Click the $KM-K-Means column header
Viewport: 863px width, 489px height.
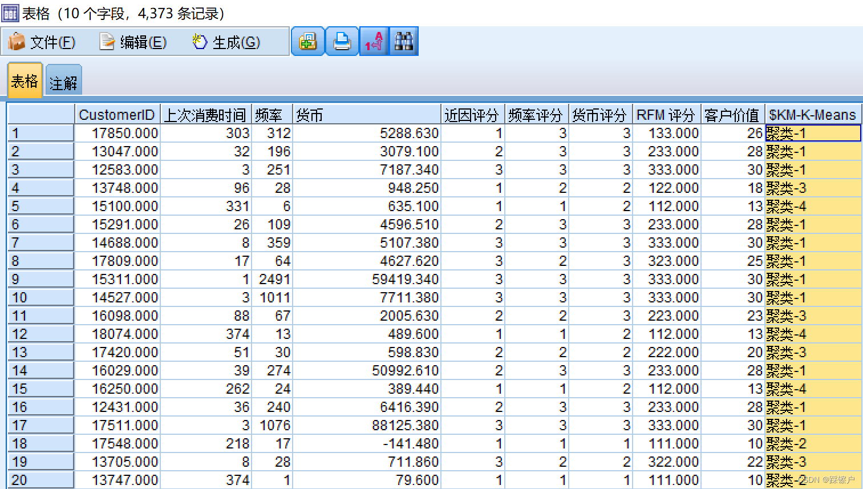coord(812,114)
